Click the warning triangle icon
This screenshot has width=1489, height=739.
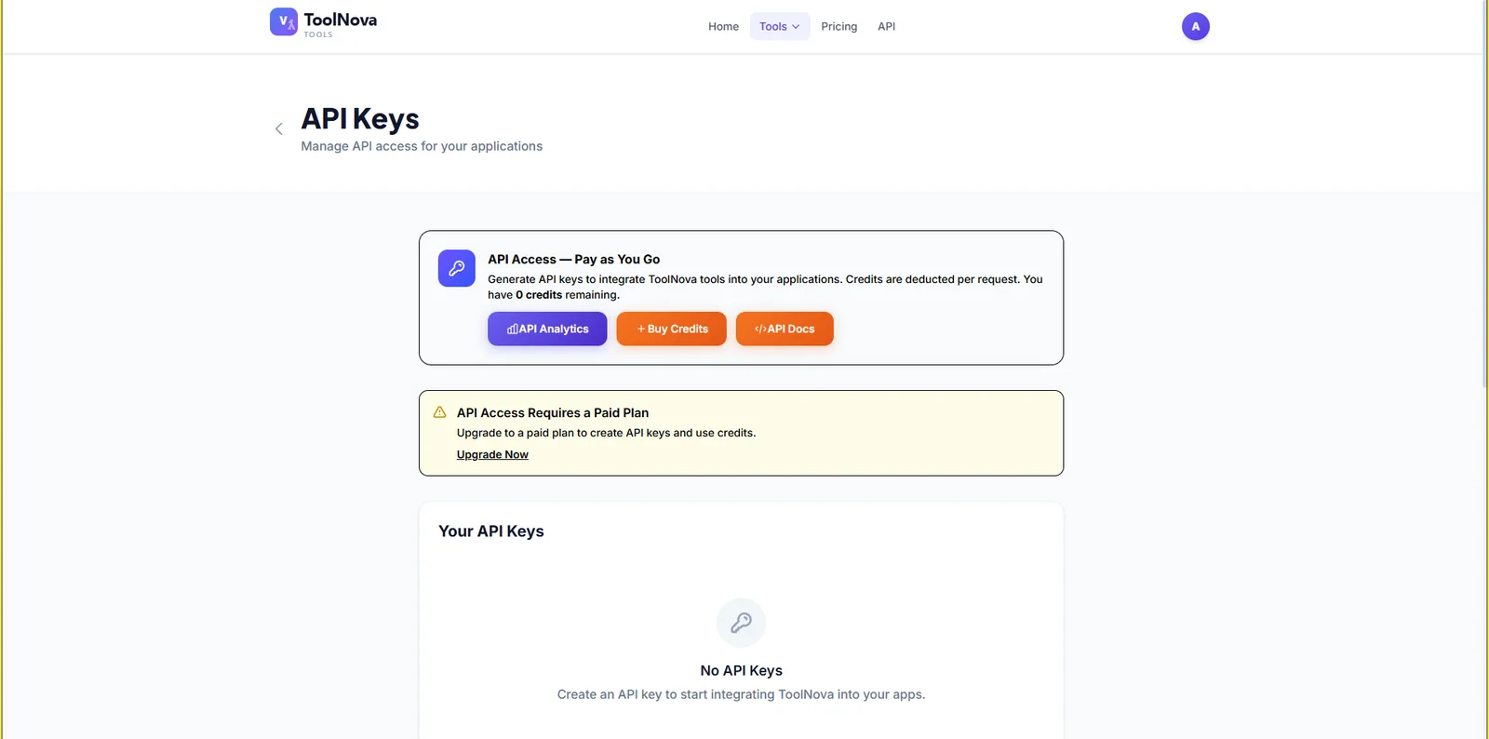(440, 412)
